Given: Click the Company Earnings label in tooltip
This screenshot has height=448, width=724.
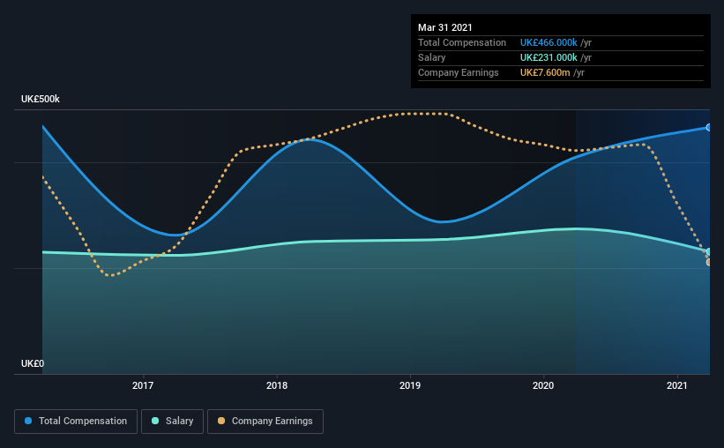Looking at the screenshot, I should click(x=459, y=73).
